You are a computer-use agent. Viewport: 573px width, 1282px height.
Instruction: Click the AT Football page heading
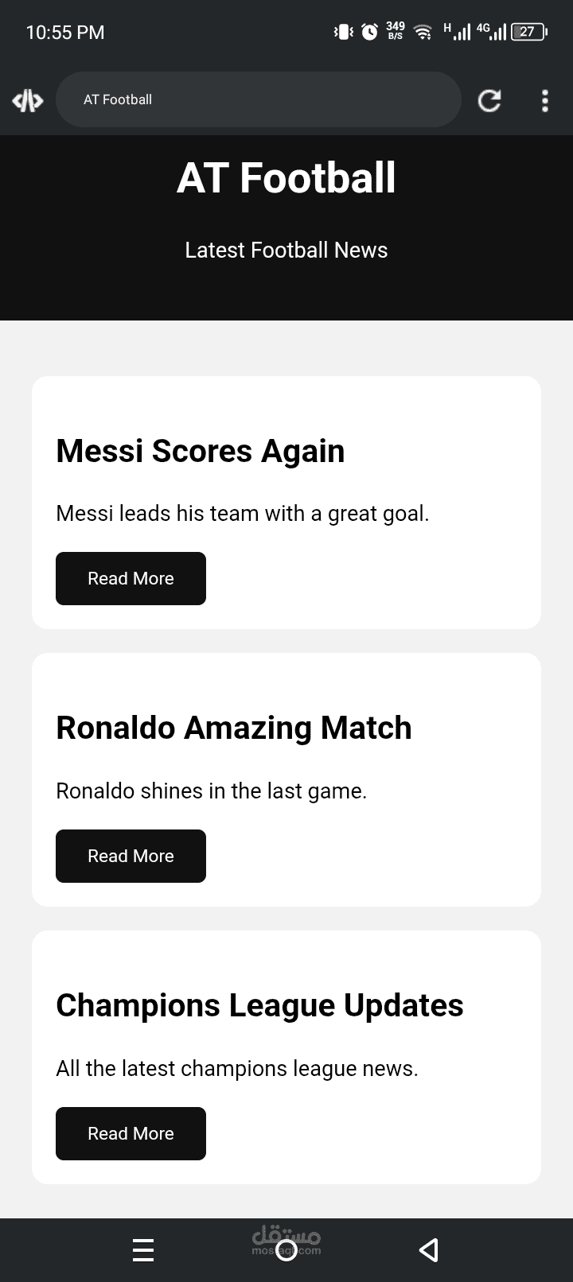[286, 177]
